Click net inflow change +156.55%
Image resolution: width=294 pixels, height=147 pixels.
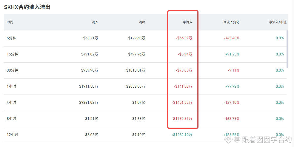click(x=231, y=135)
